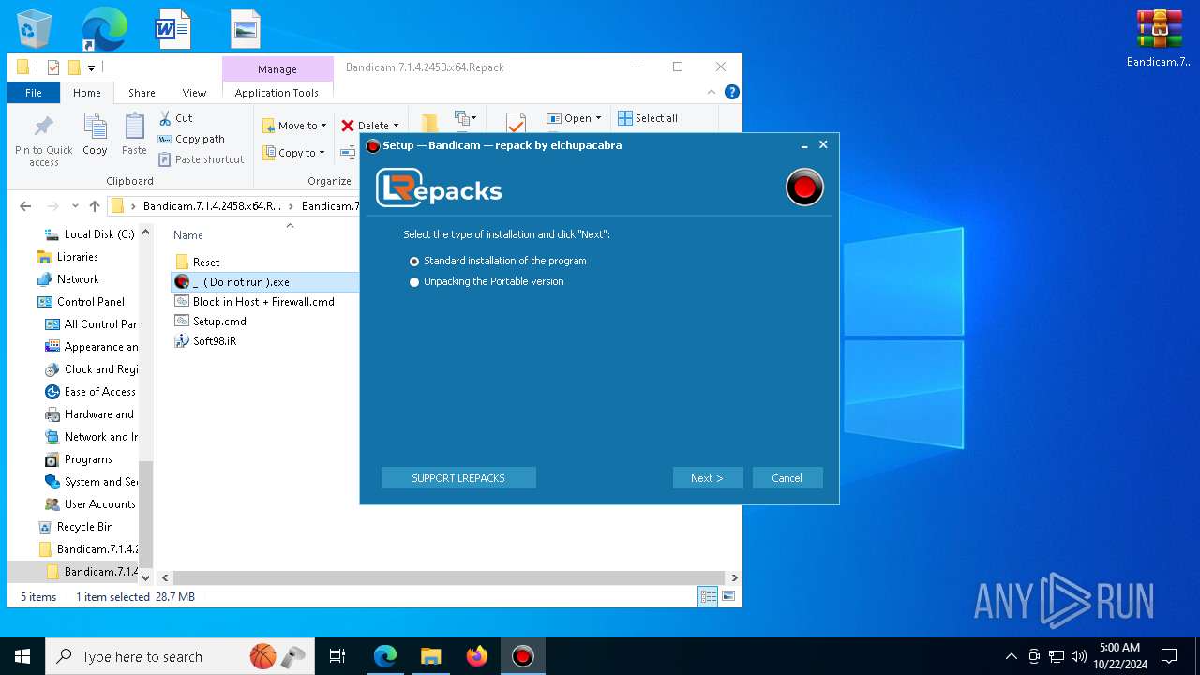Open recent locations dropdown arrow
The height and width of the screenshot is (675, 1200).
pos(74,206)
